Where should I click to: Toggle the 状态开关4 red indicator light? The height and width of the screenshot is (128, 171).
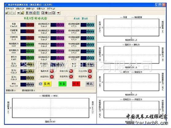coord(90,71)
